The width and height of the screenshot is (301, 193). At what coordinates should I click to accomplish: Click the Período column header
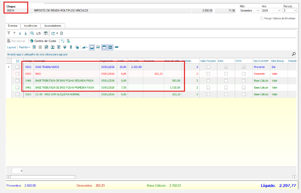pos(191,61)
